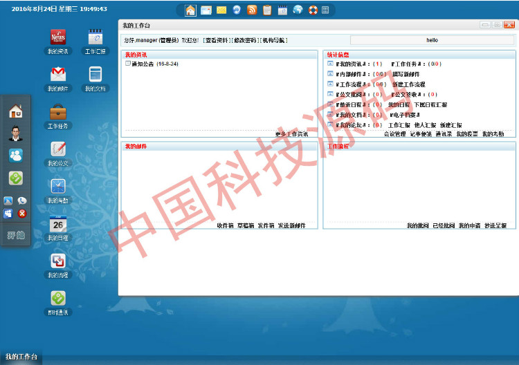
Task: Open 即时通讯 desktop icon
Action: click(x=58, y=303)
